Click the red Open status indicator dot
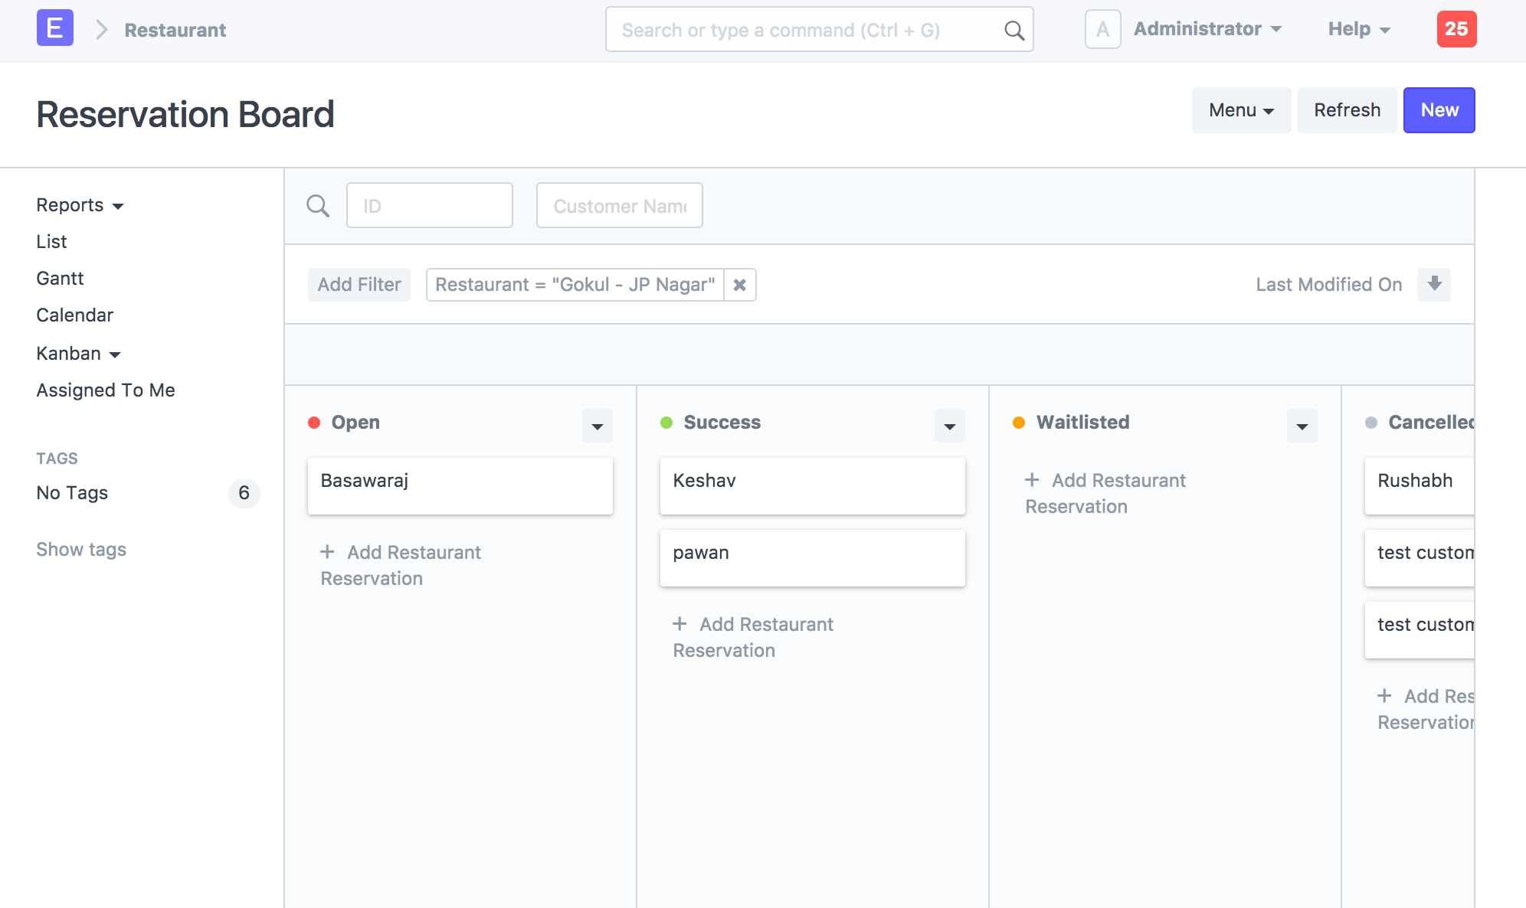 pos(314,423)
